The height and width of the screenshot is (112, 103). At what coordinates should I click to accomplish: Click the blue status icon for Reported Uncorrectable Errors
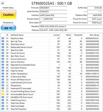tap(3, 65)
